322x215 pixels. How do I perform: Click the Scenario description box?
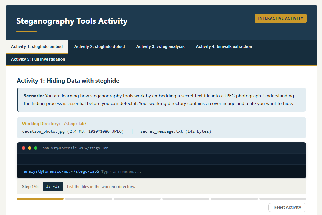(x=161, y=99)
